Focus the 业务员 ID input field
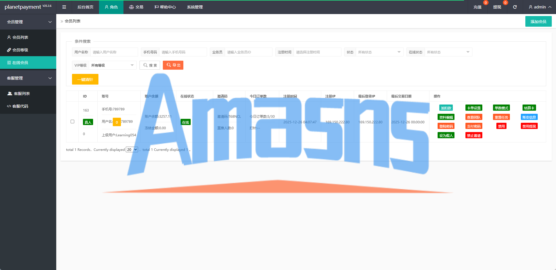 pyautogui.click(x=248, y=52)
